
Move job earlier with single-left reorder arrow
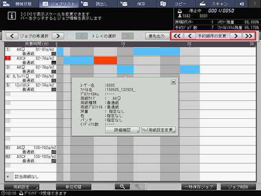tap(190, 36)
